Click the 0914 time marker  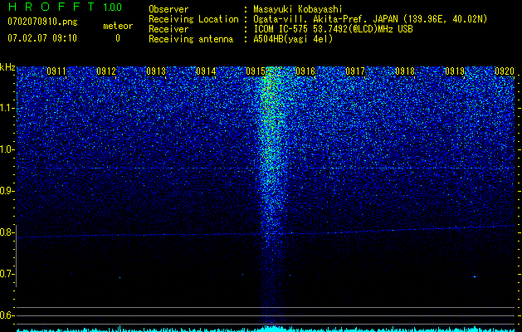pos(206,71)
